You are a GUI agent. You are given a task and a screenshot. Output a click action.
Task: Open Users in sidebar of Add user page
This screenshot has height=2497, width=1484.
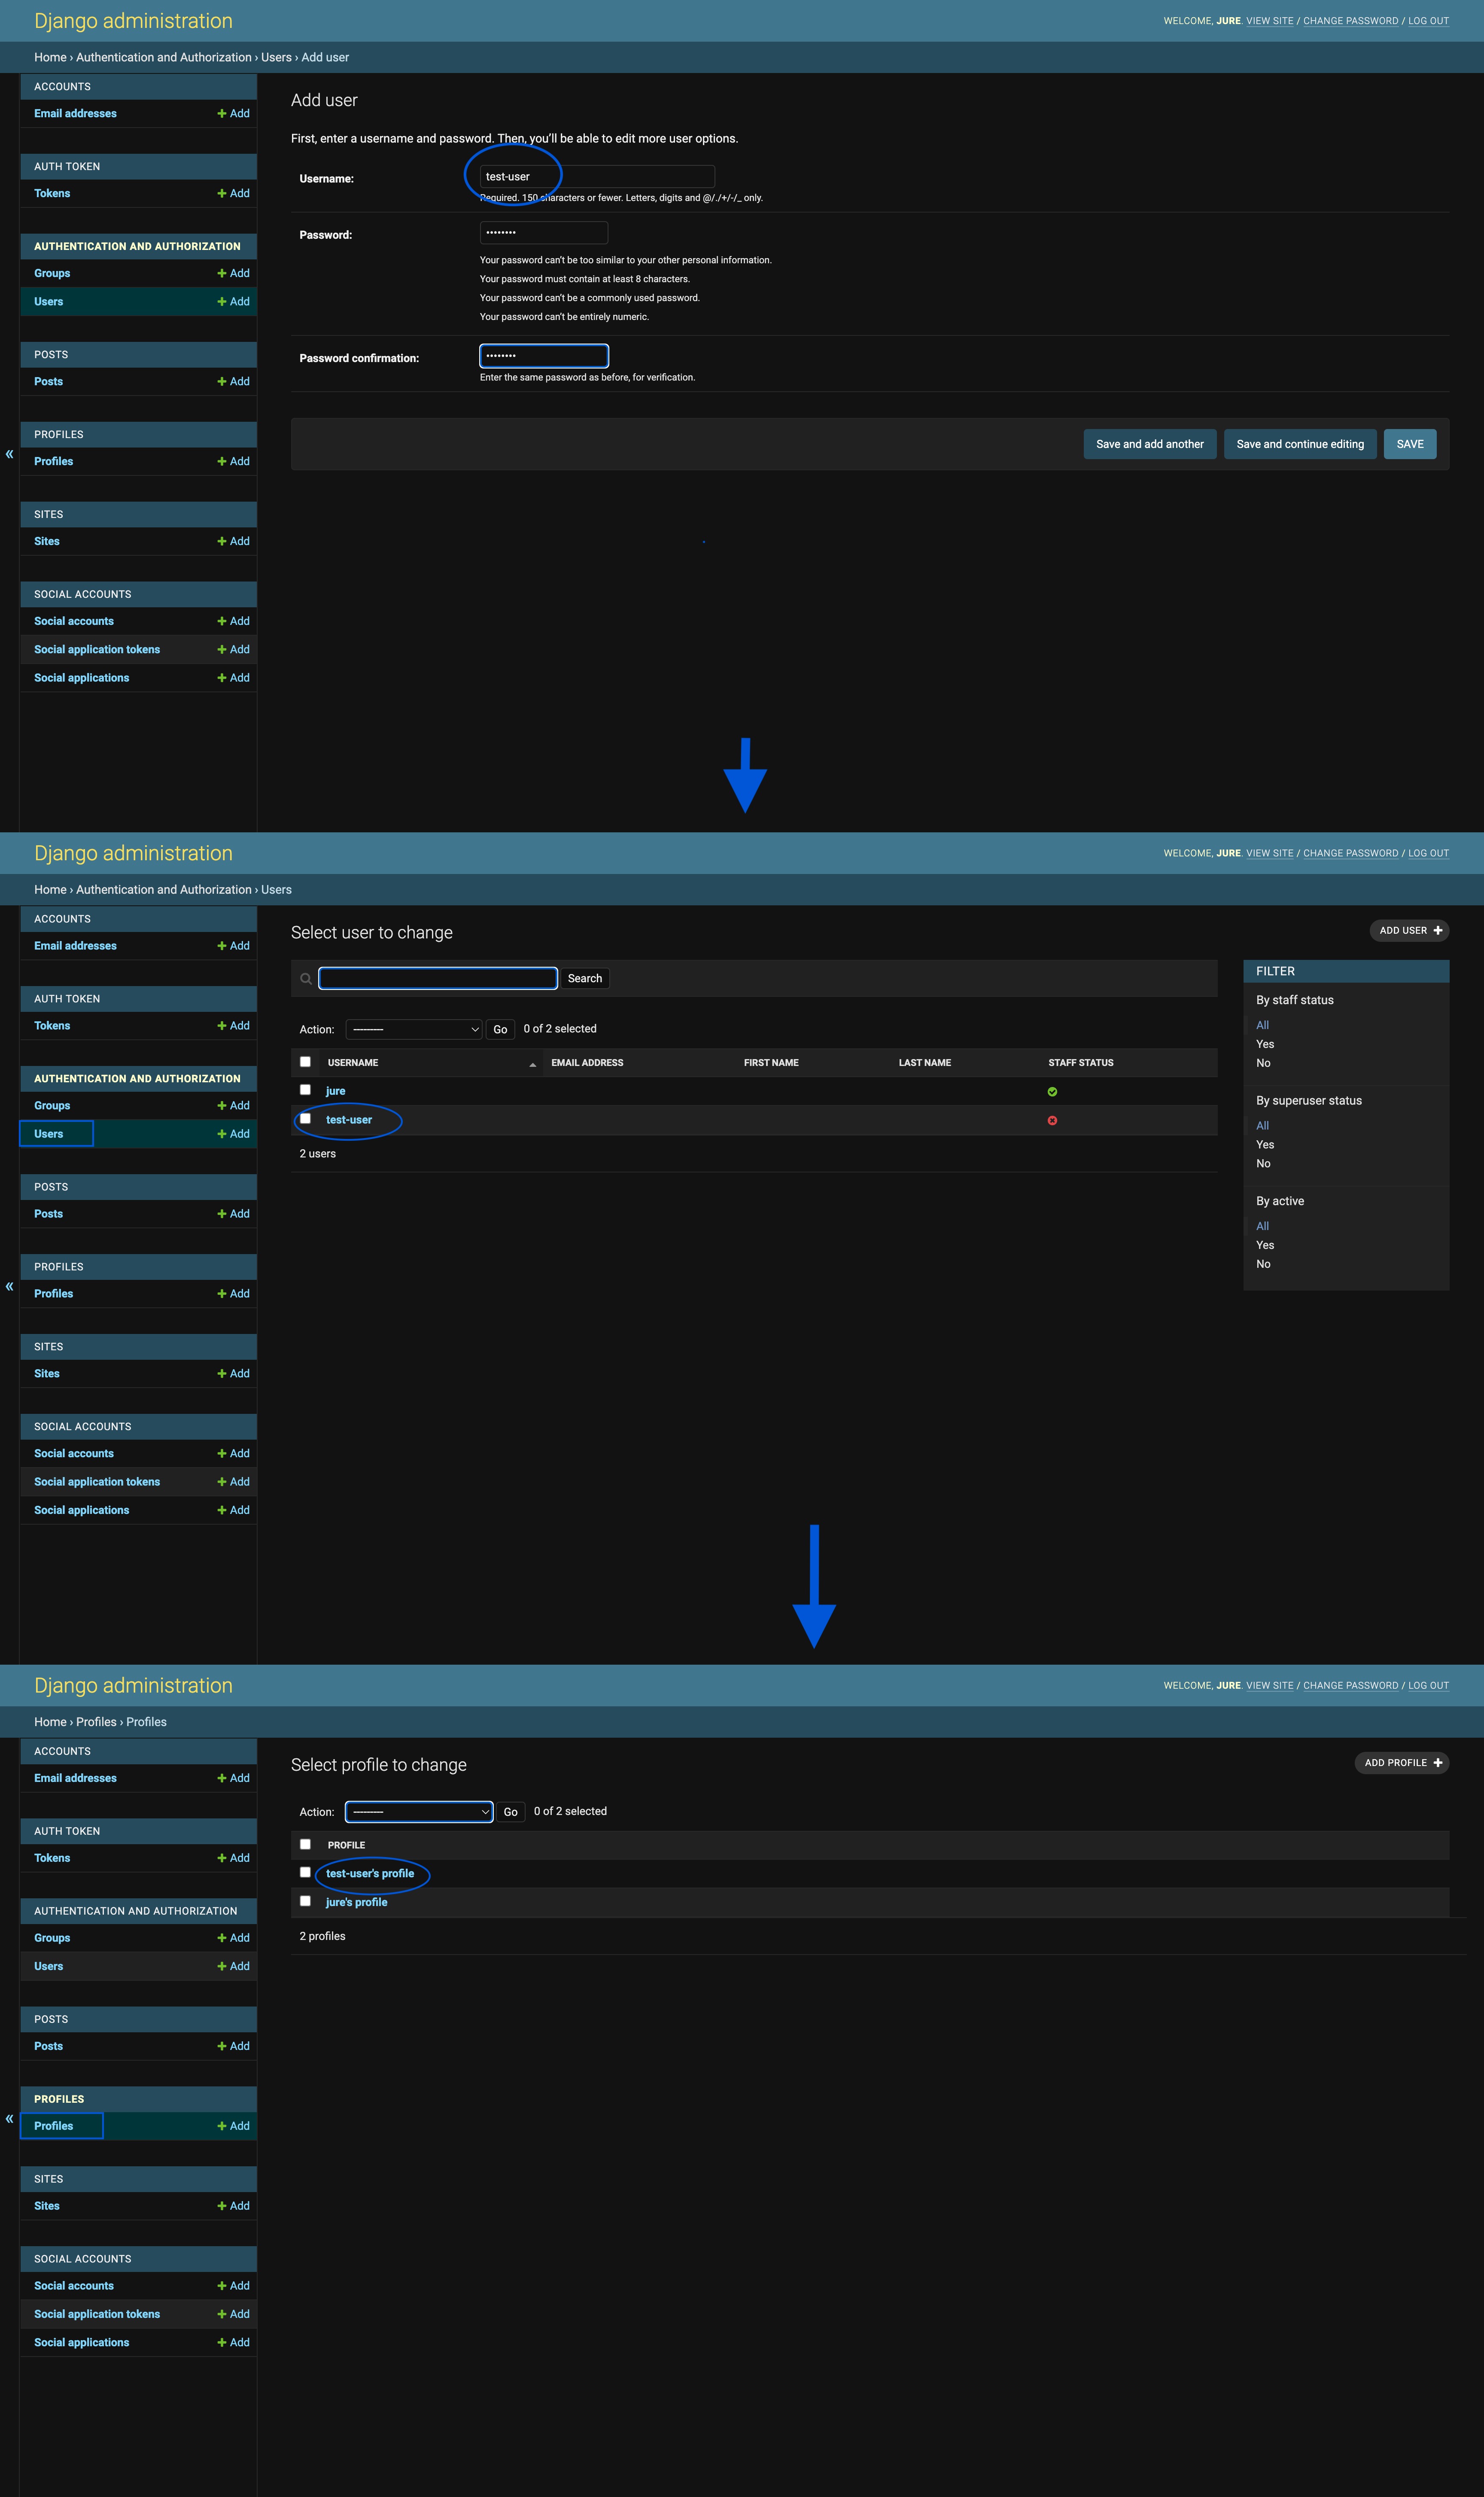pos(48,302)
